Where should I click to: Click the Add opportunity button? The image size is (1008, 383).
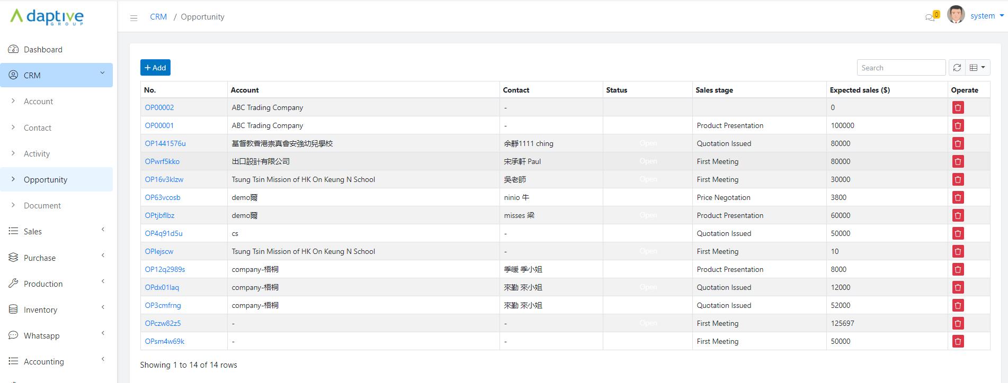pyautogui.click(x=155, y=68)
